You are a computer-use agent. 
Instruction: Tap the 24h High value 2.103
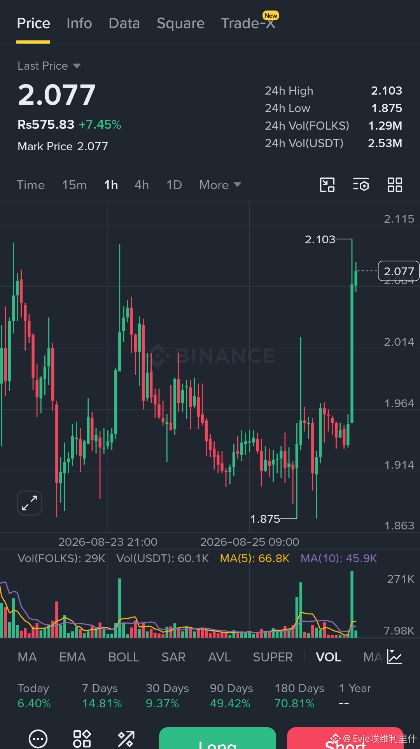(387, 91)
